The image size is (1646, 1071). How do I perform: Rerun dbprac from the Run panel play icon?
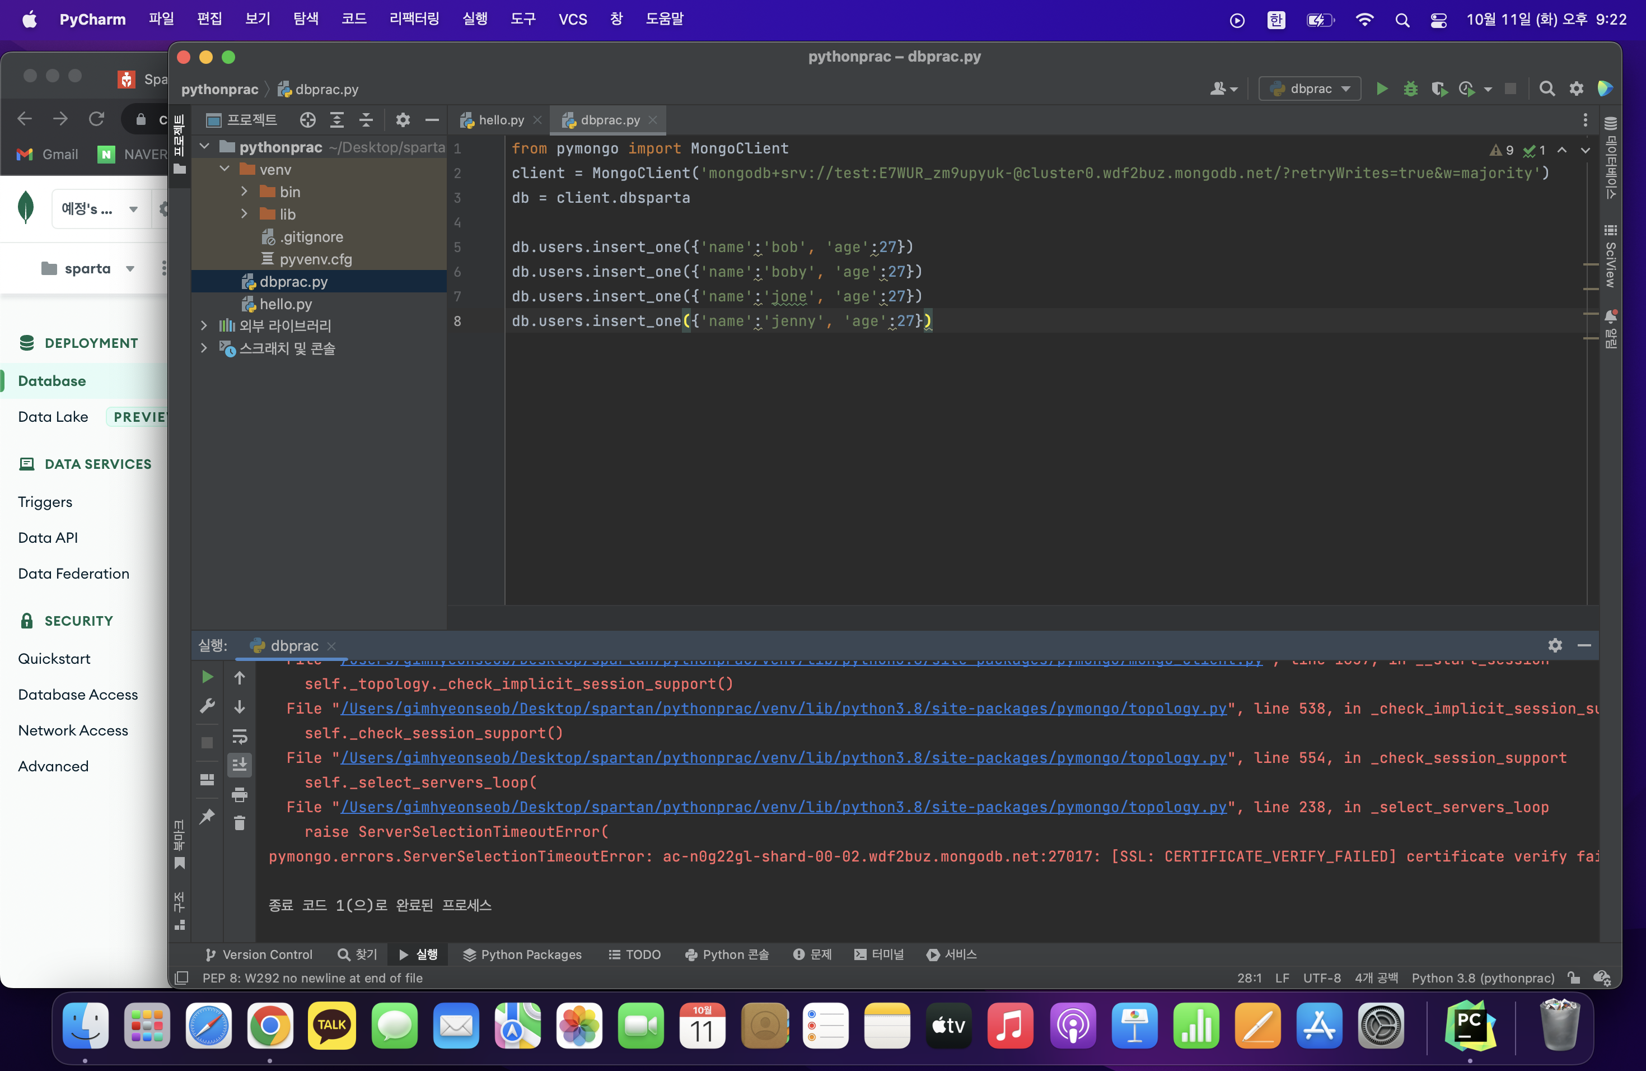[x=207, y=677]
